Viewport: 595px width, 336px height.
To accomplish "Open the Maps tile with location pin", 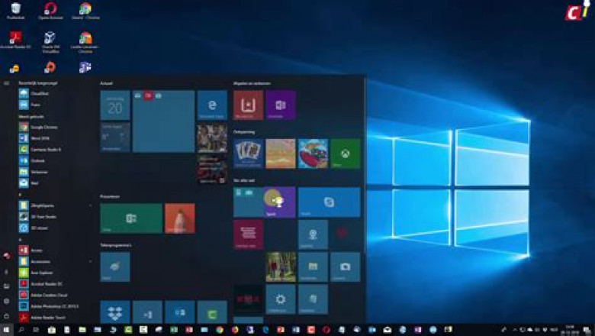I will click(313, 234).
